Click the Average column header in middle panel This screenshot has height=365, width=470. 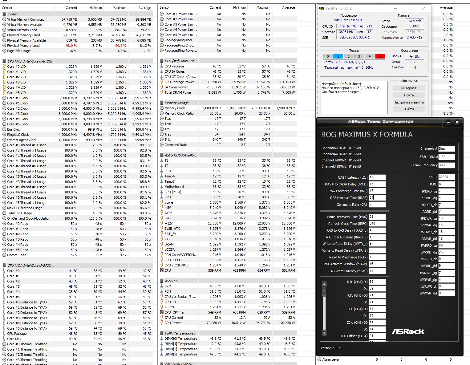(x=289, y=7)
